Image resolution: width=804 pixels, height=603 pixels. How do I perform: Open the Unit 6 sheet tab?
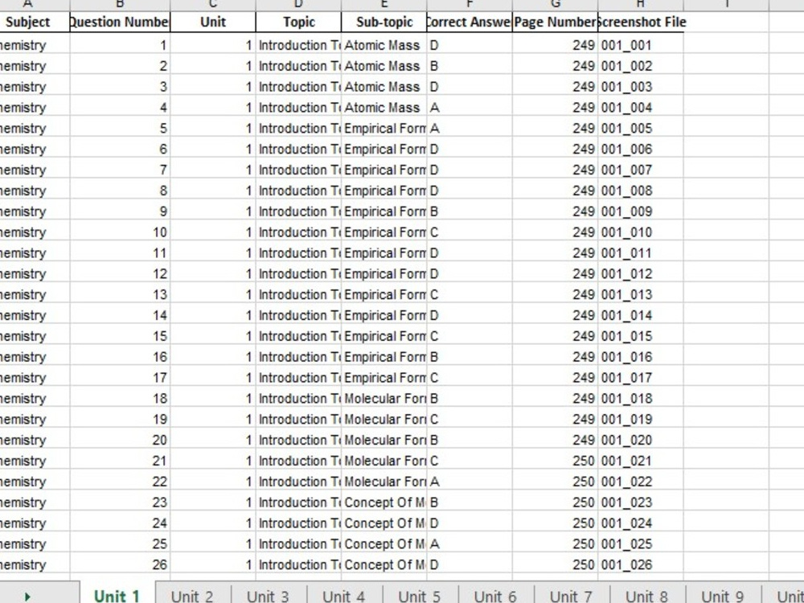pyautogui.click(x=495, y=596)
